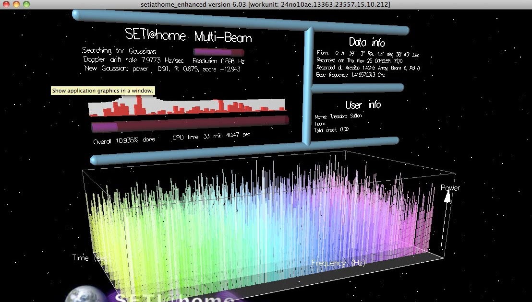Click the Doppler drift rate 7.9773 Hz/sec line
The width and height of the screenshot is (532, 302).
133,60
